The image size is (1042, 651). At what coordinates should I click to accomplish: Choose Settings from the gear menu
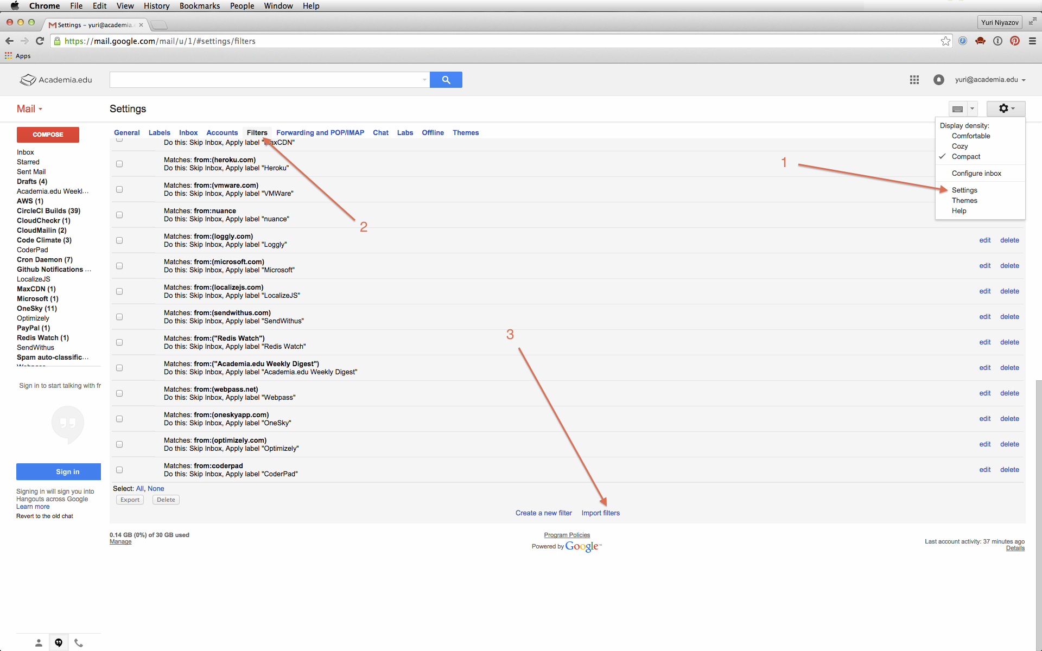click(x=964, y=190)
